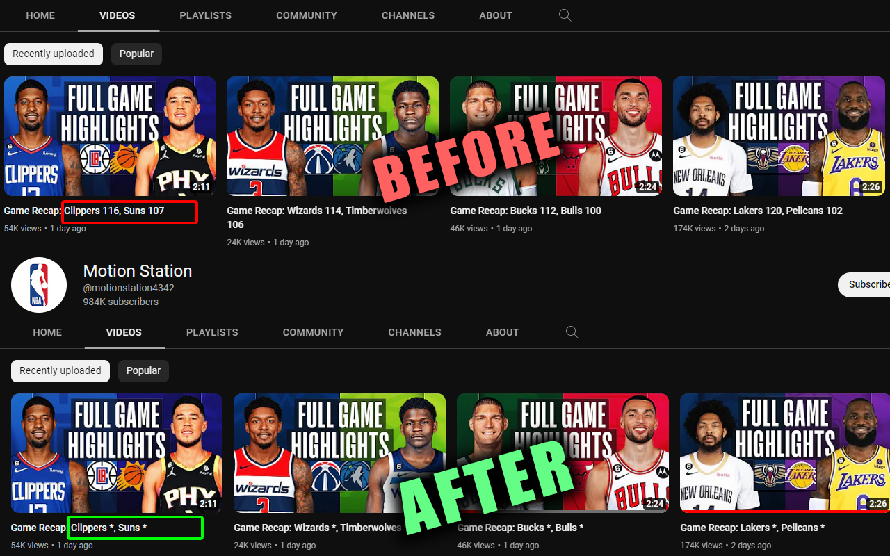Open the Wizards vs Timberwolves highlights thumbnail

(x=332, y=136)
